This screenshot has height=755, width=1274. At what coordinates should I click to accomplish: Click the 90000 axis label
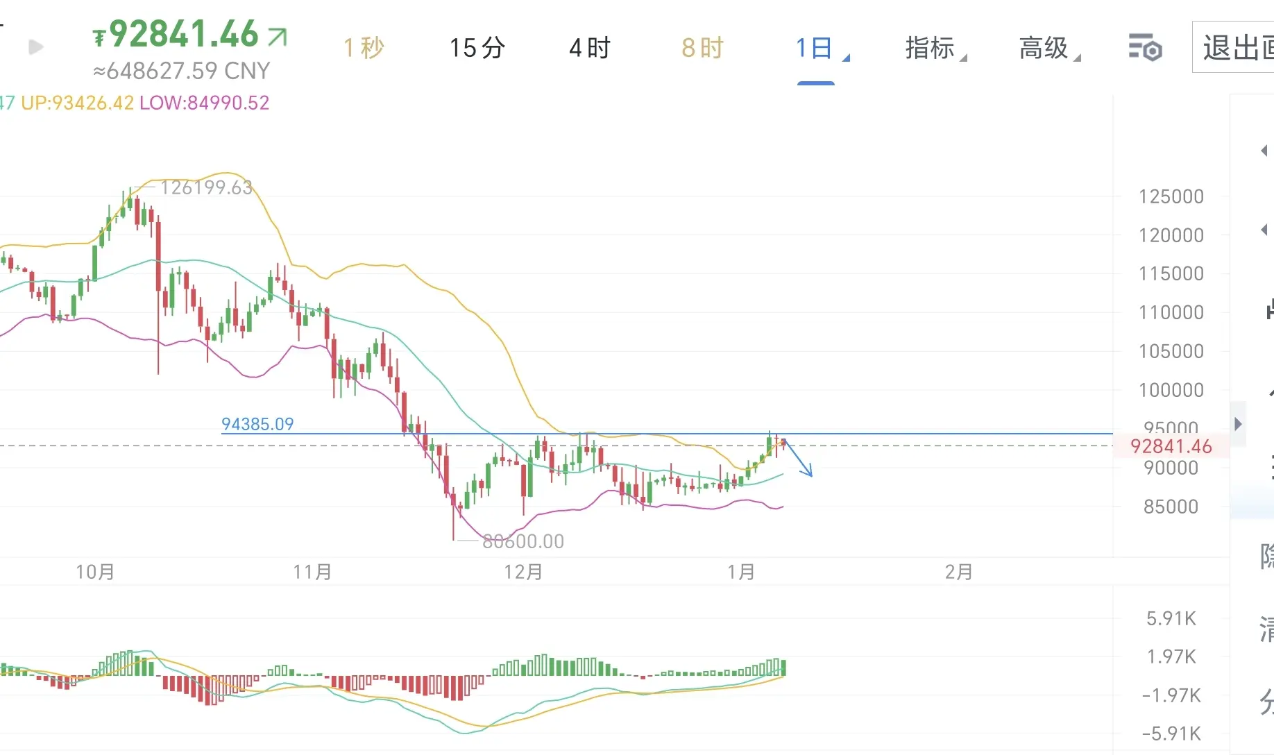tap(1171, 468)
